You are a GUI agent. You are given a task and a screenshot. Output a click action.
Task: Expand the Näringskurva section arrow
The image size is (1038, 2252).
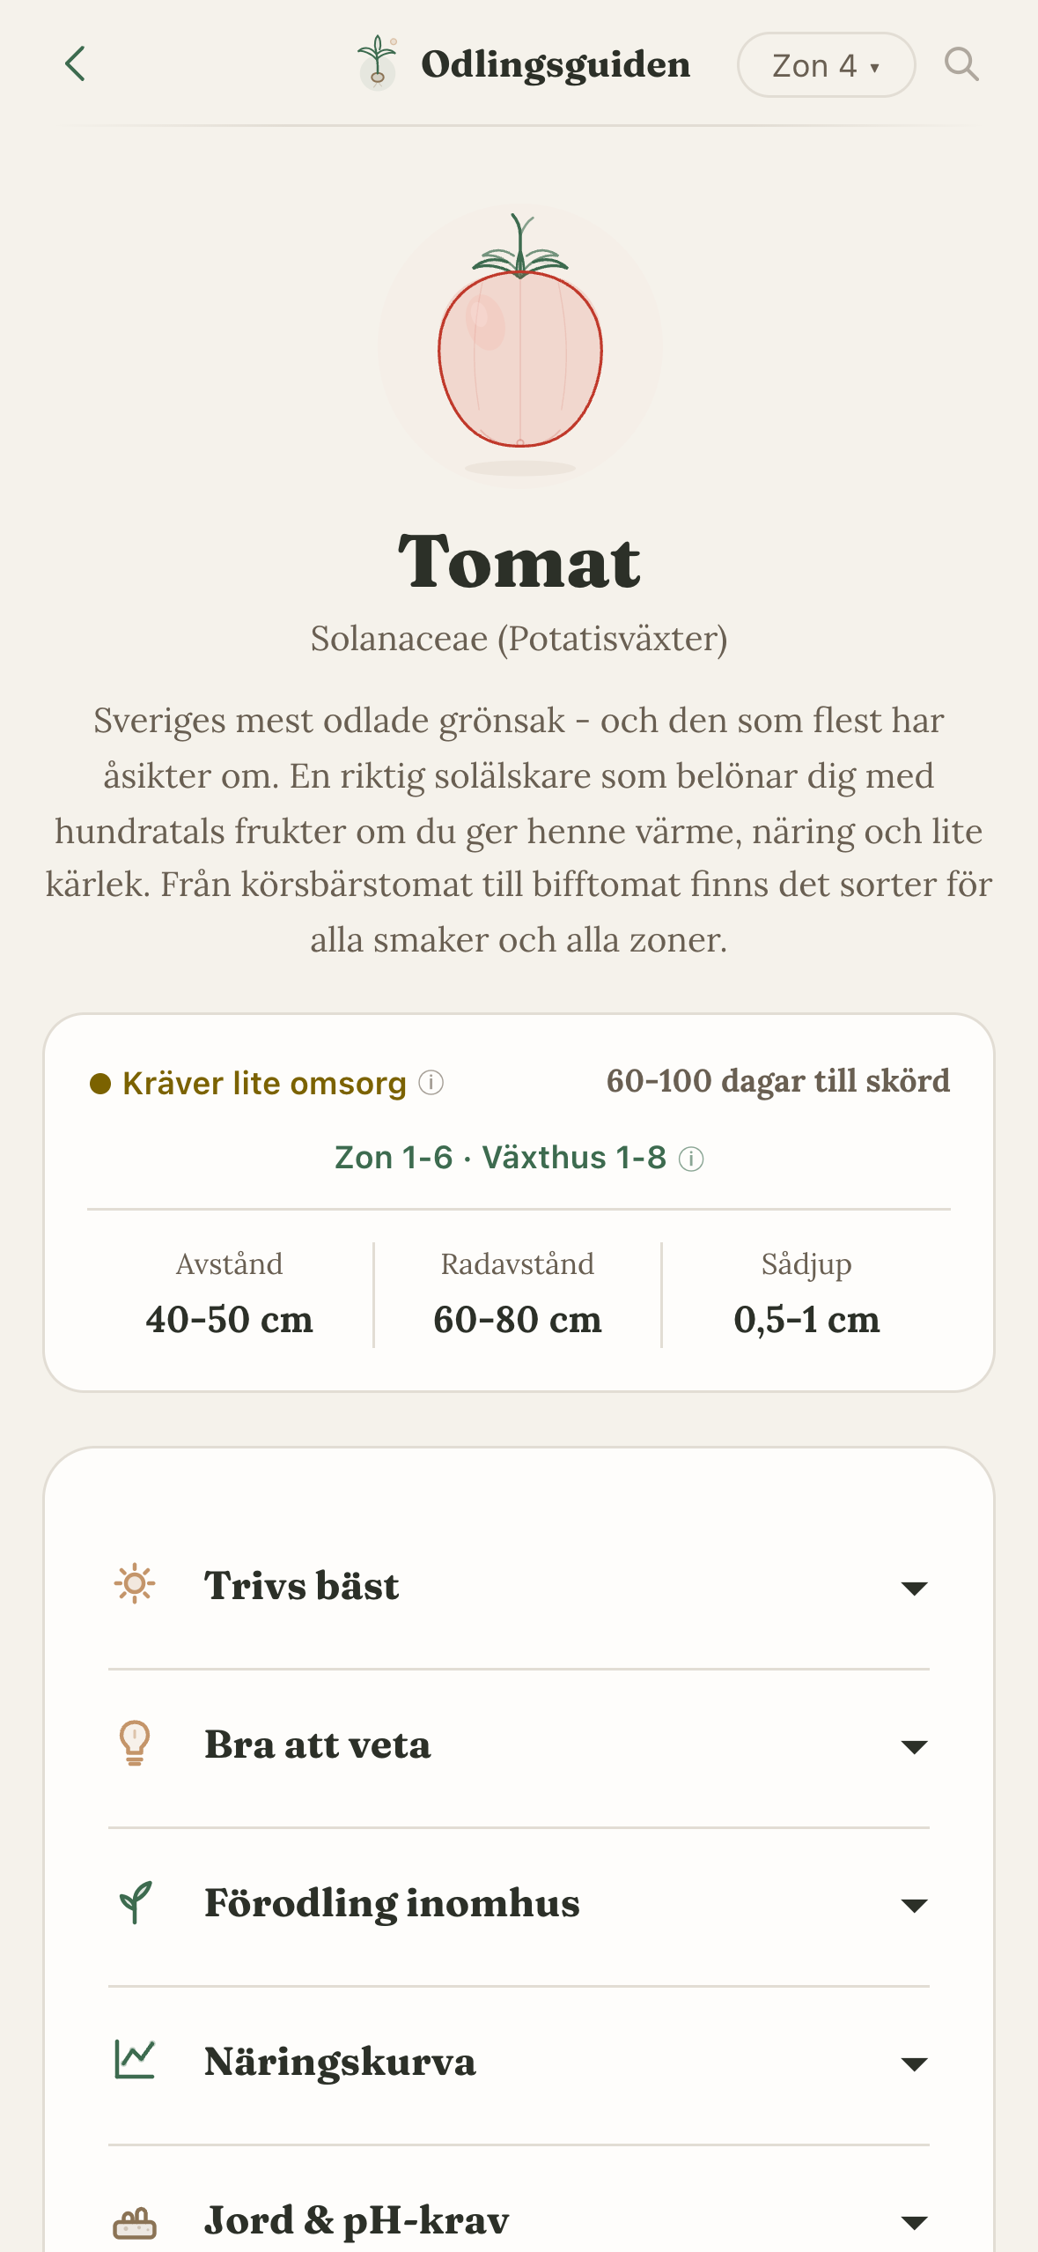click(x=915, y=2063)
